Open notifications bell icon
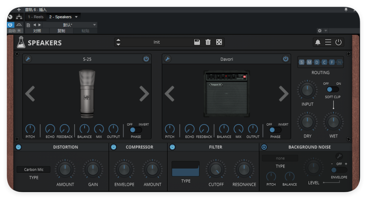This screenshot has height=199, width=367. (x=318, y=42)
